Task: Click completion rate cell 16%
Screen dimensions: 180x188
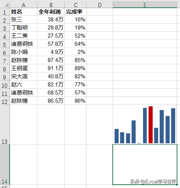Action: [x=75, y=20]
